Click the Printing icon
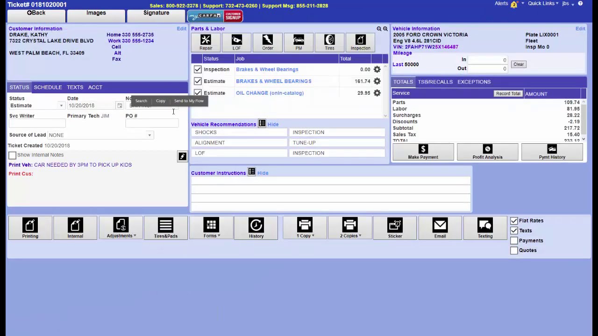598x336 pixels. [30, 228]
